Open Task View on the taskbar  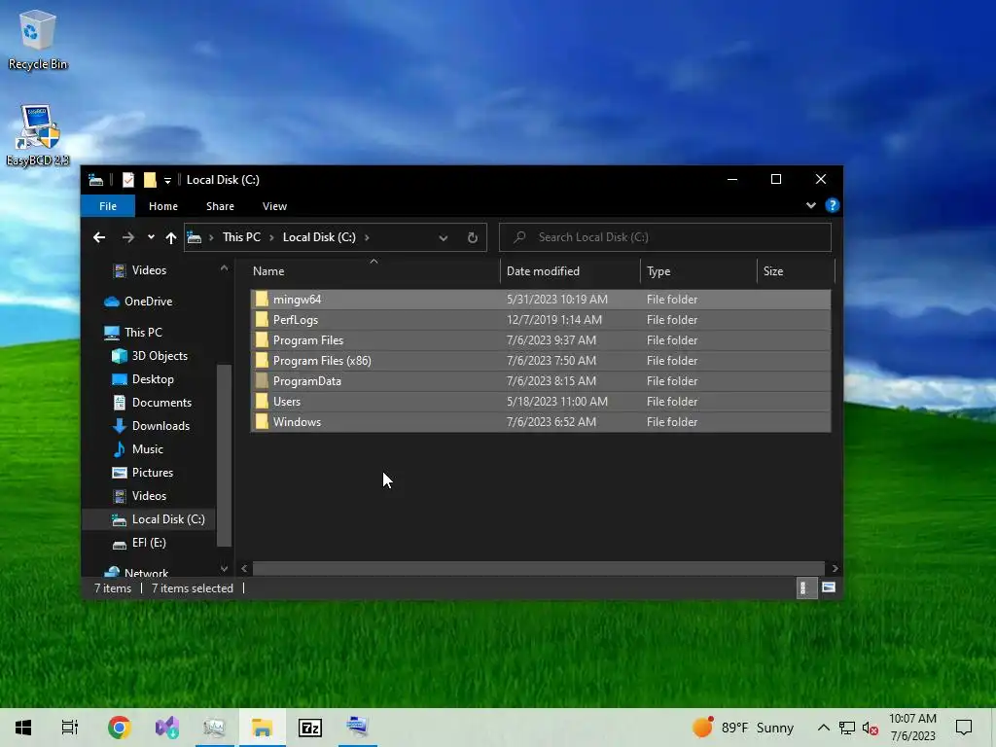point(70,728)
